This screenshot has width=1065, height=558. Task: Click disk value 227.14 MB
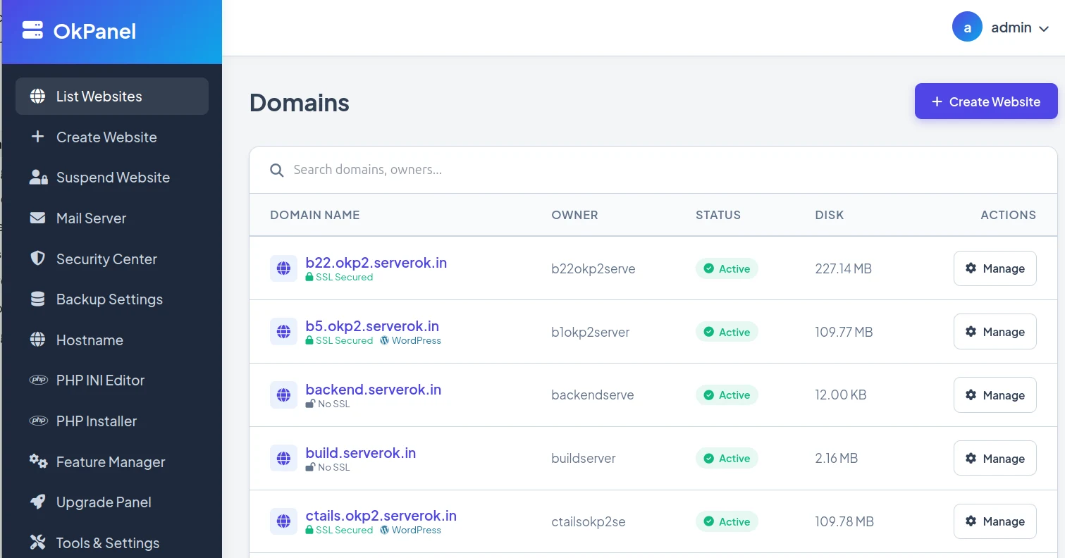coord(843,268)
